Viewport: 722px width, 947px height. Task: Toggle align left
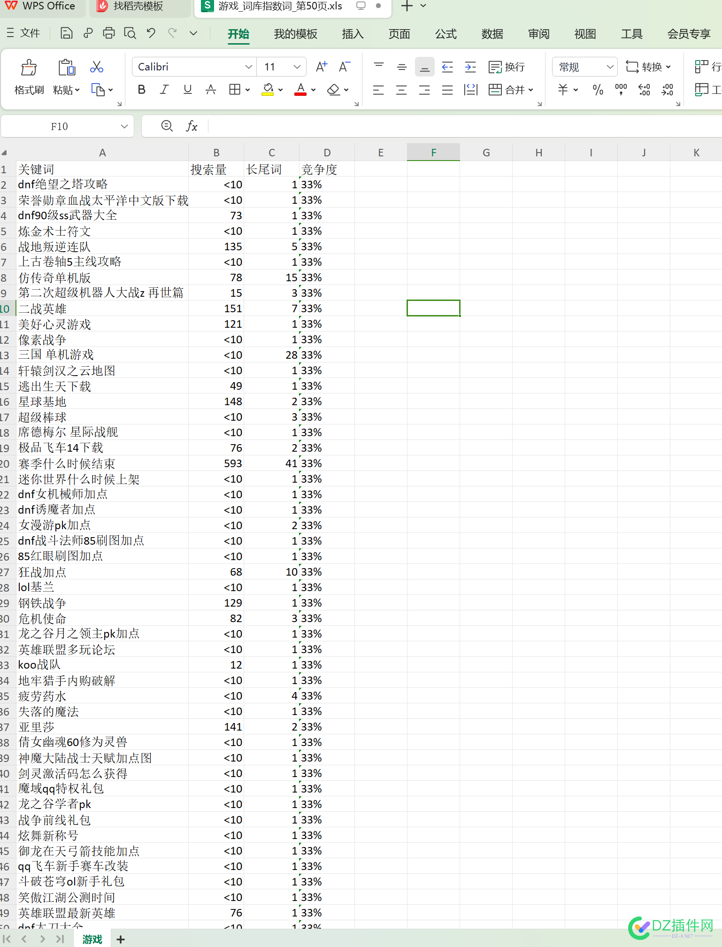click(378, 90)
